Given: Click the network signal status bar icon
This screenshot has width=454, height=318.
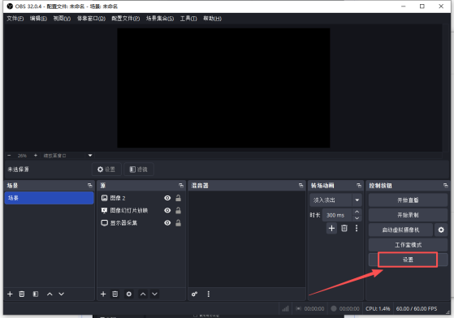Looking at the screenshot, I should pos(286,309).
